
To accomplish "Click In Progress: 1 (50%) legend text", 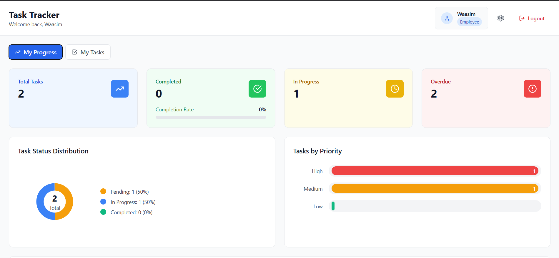I will [133, 202].
